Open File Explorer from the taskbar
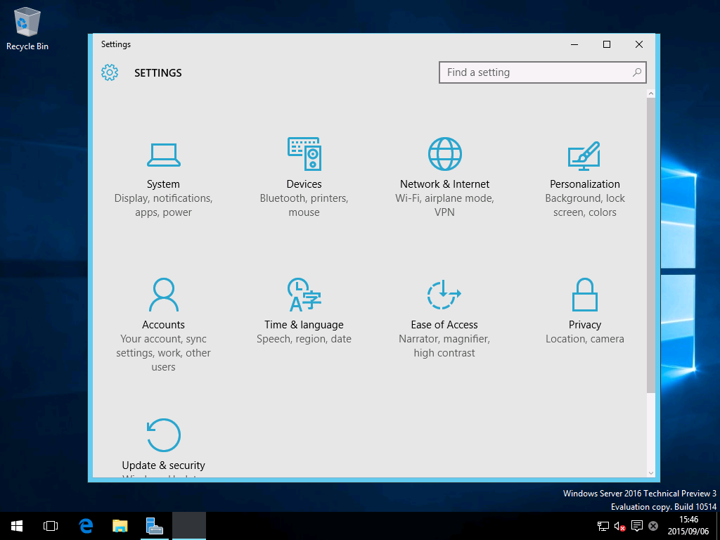 pos(120,526)
